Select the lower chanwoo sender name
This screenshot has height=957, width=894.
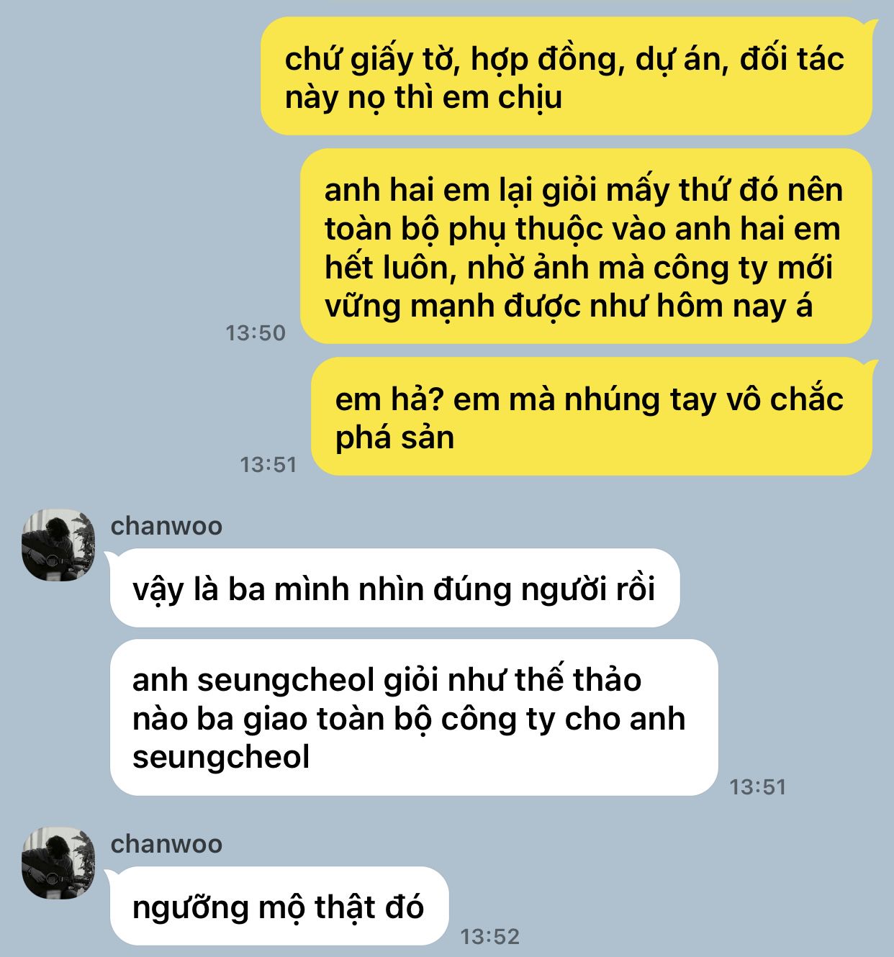(x=166, y=843)
